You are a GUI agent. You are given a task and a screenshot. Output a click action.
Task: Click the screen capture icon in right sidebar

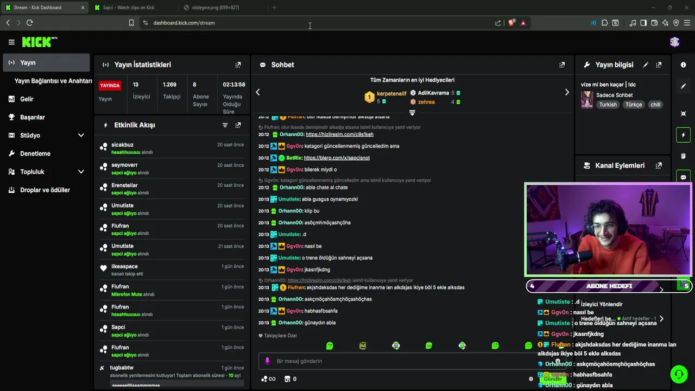[683, 113]
